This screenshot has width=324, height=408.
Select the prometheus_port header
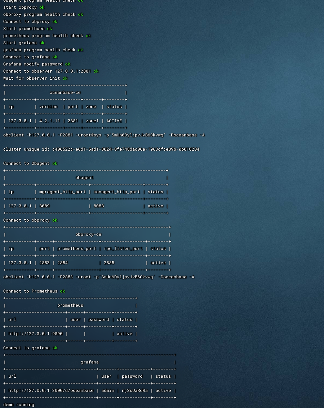click(x=77, y=249)
